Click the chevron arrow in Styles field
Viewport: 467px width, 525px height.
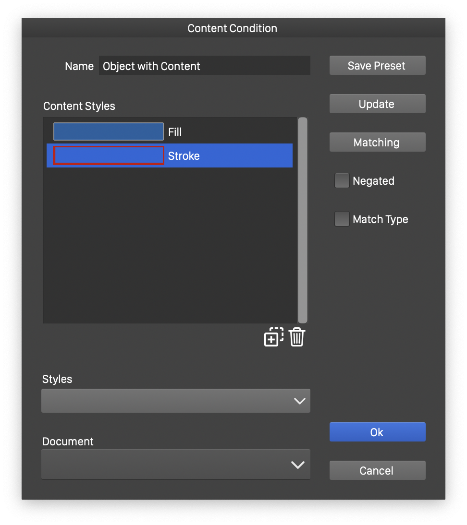coord(299,401)
